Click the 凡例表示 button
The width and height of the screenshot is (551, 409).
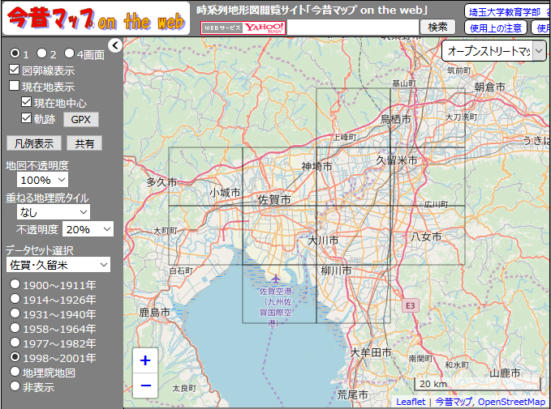tap(34, 143)
